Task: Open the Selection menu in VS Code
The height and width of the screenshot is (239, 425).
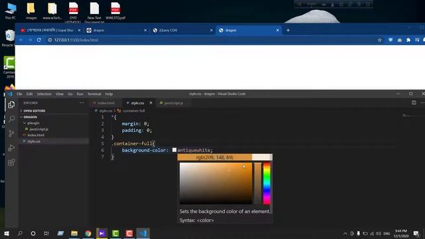Action: (x=44, y=94)
